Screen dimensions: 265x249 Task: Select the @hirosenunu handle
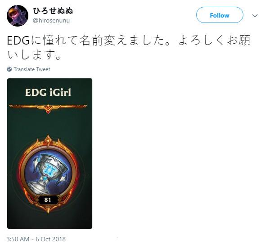[51, 21]
